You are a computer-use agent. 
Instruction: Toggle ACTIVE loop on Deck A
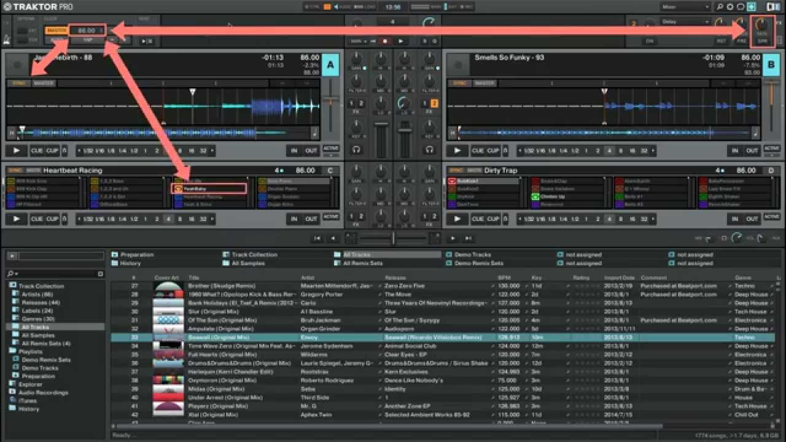[x=330, y=149]
